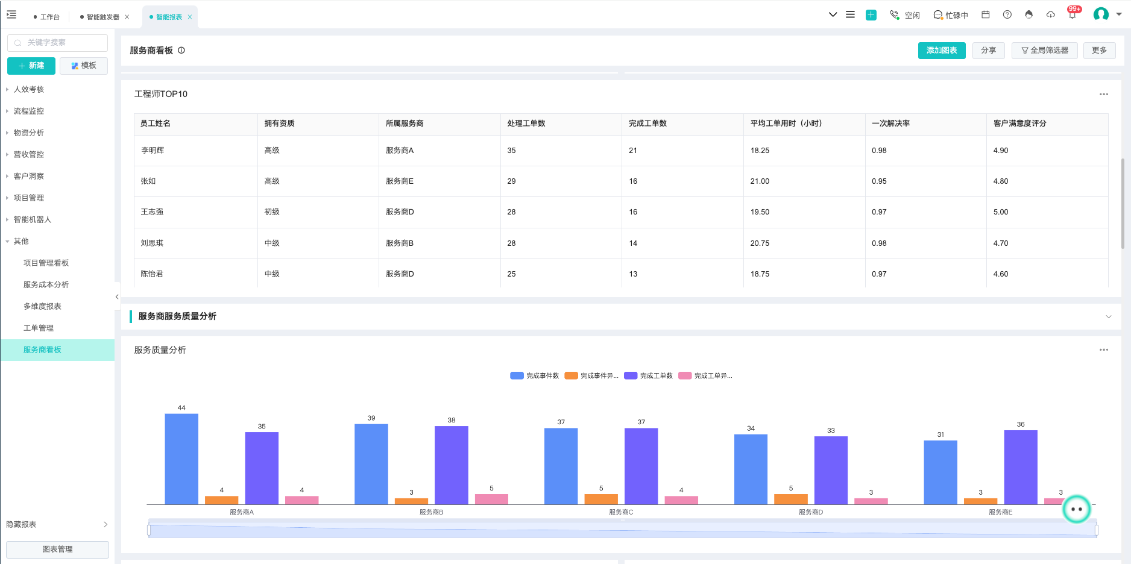
Task: Click the chart data zoom slider track
Action: point(622,530)
